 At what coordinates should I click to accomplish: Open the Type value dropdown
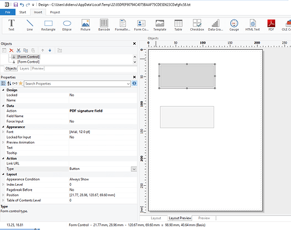click(134, 169)
